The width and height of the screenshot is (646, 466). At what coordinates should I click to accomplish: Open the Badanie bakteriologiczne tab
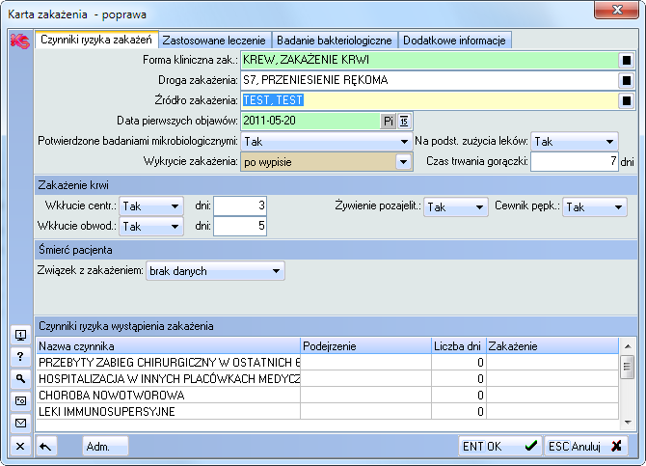point(335,41)
